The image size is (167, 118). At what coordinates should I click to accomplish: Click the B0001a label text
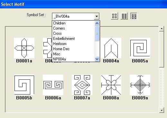coord(24,61)
